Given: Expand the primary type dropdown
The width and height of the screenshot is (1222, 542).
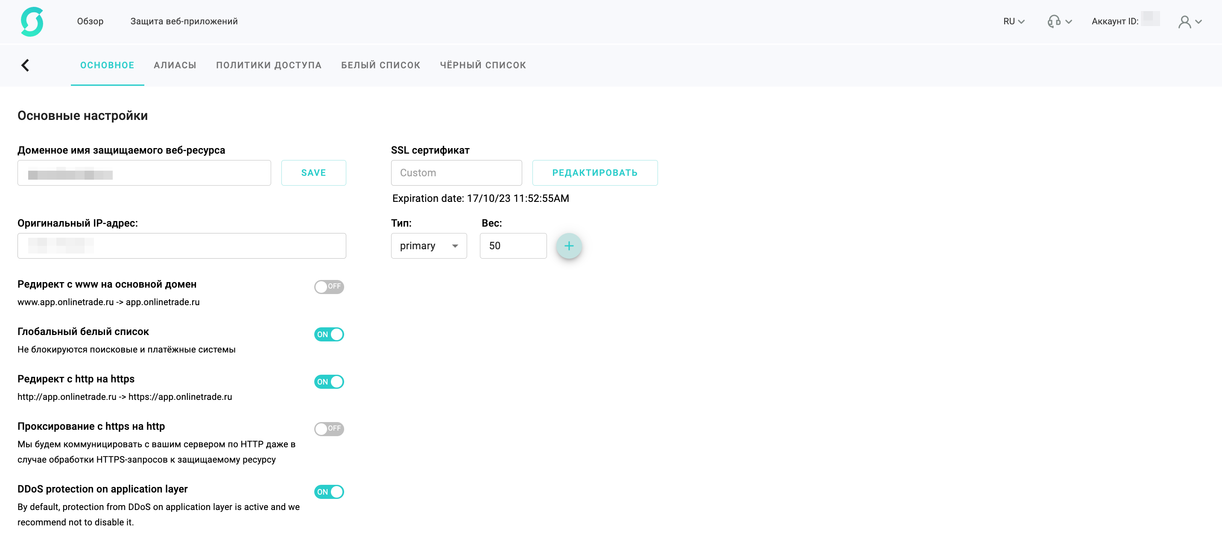Looking at the screenshot, I should (x=428, y=246).
